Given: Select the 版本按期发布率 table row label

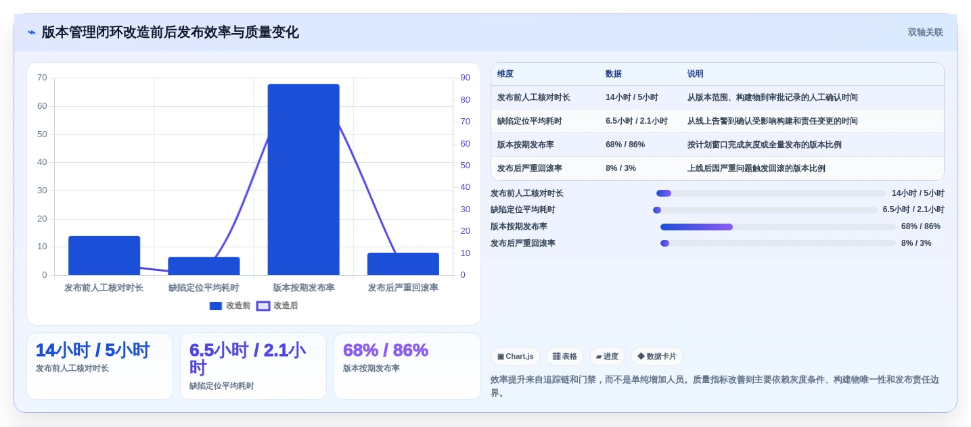Looking at the screenshot, I should (x=526, y=145).
